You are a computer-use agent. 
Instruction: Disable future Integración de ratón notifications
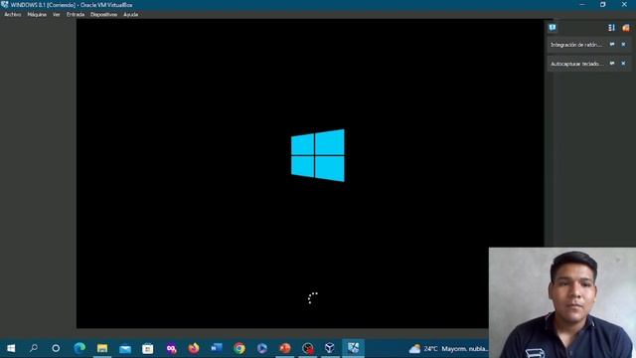click(x=612, y=44)
